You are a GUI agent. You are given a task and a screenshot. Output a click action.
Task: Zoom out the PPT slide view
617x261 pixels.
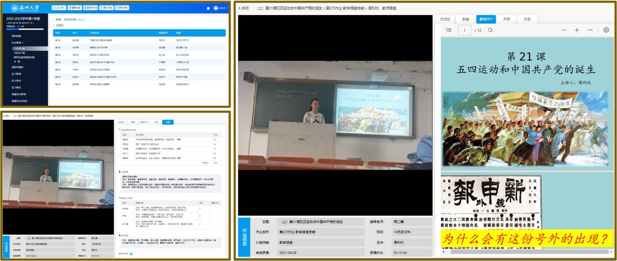(564, 30)
